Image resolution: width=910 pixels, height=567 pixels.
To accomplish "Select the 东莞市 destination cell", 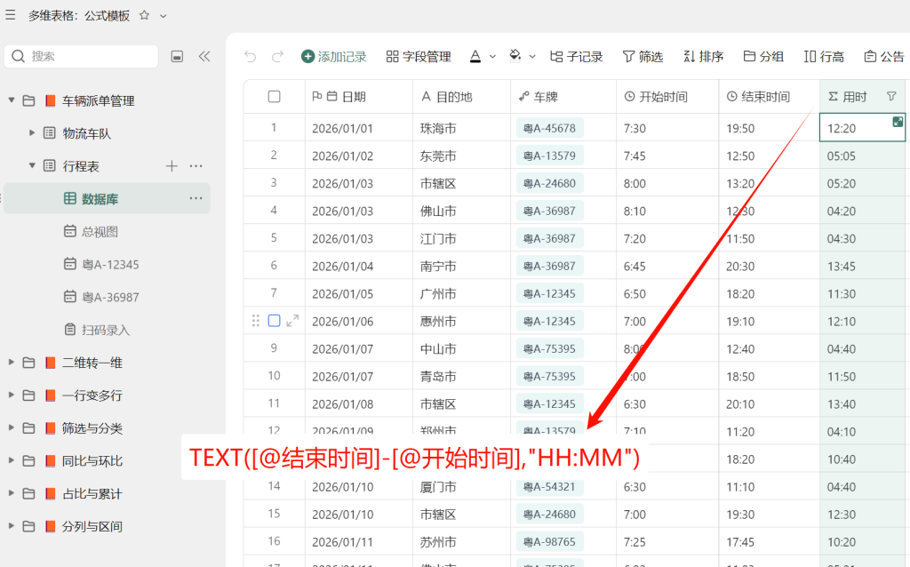I will coord(461,156).
